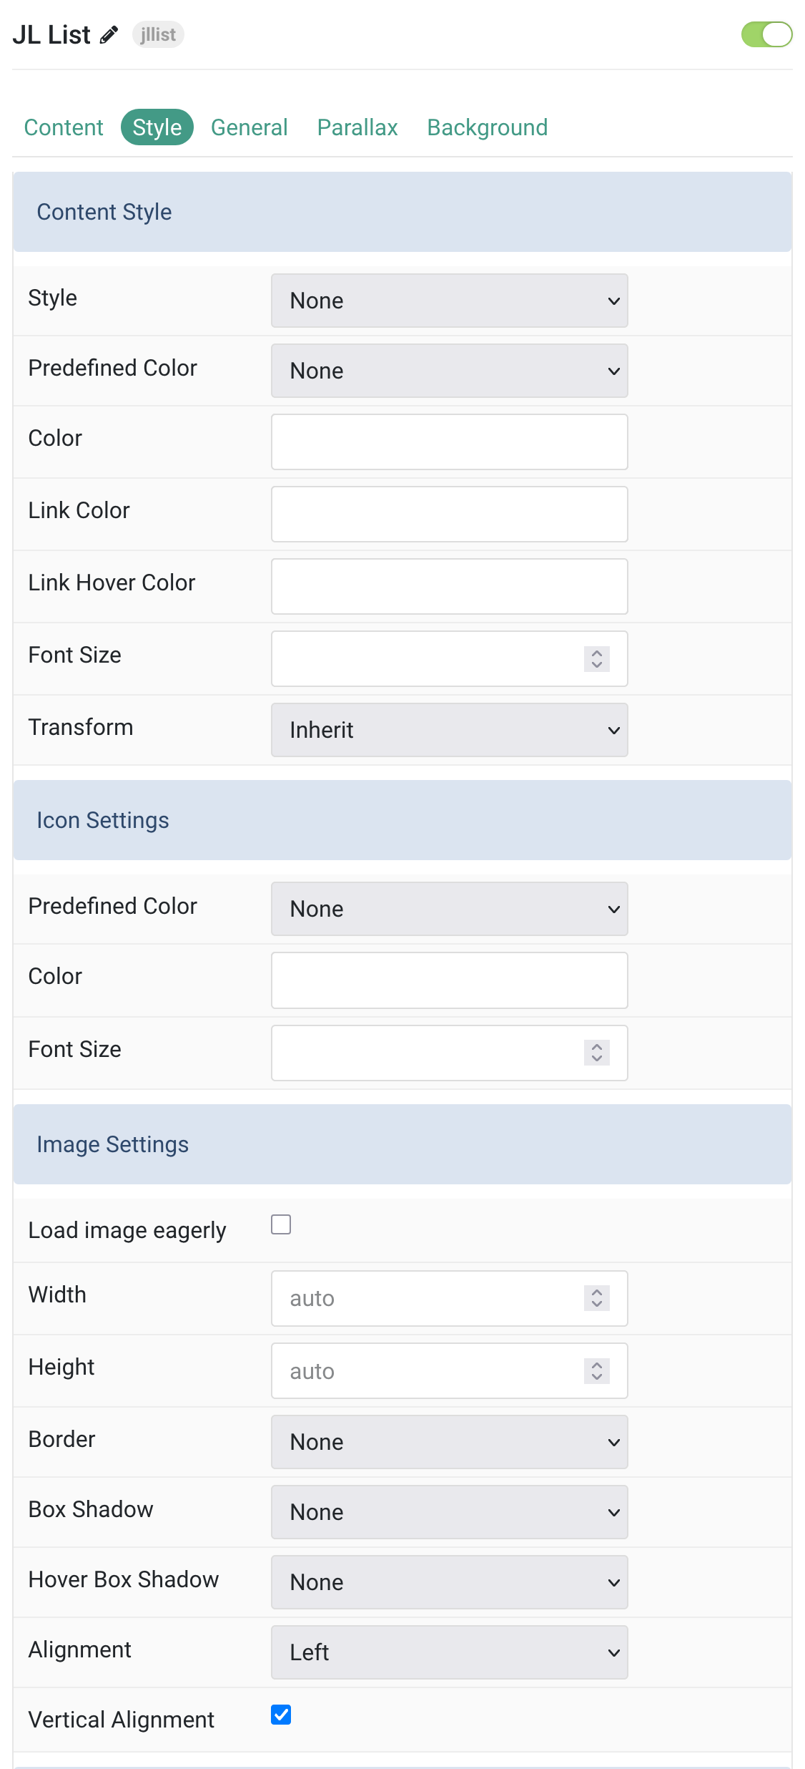This screenshot has width=805, height=1769.
Task: Enable Load image eagerly checkbox
Action: coord(281,1224)
